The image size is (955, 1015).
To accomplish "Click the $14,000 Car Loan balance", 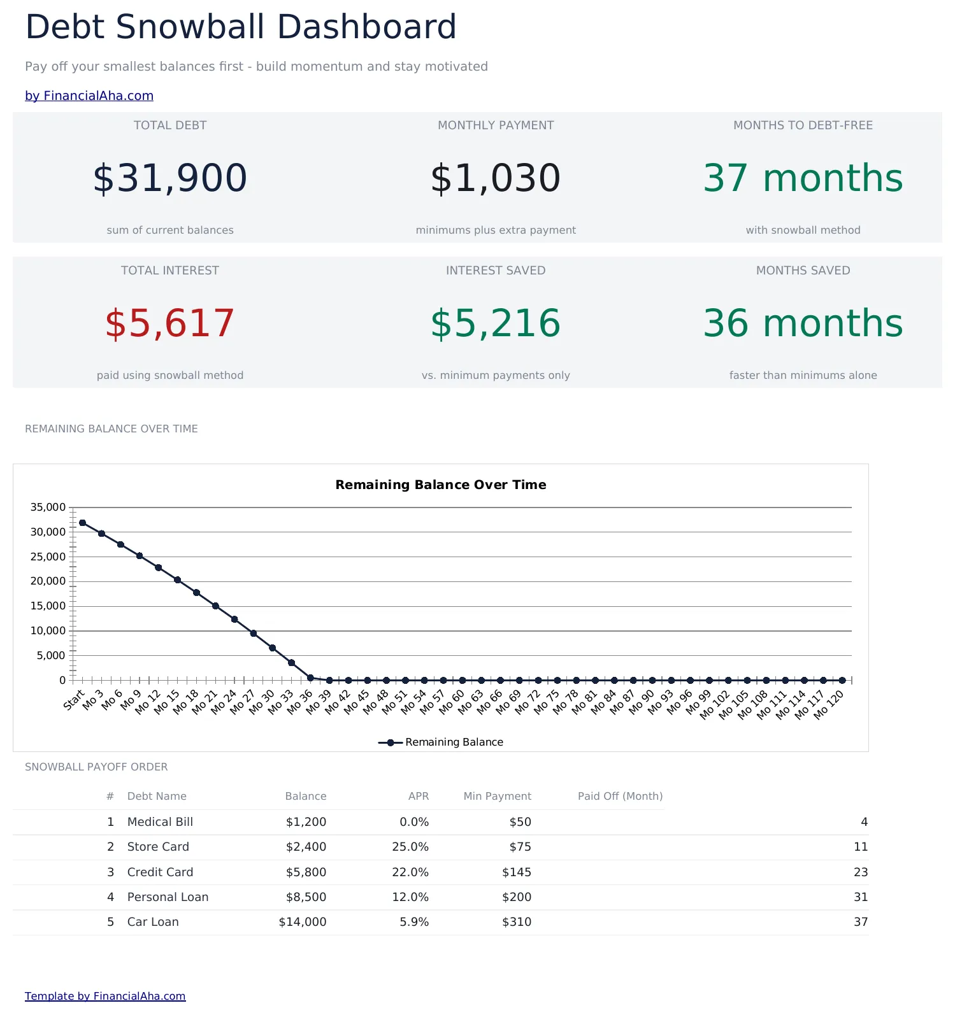I will [x=303, y=922].
